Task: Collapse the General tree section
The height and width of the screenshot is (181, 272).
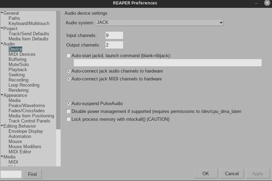Action: point(2,13)
